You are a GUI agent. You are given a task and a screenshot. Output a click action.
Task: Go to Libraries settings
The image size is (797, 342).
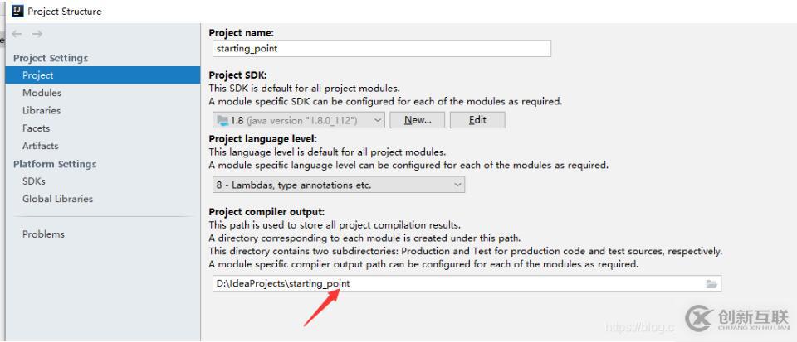[42, 110]
